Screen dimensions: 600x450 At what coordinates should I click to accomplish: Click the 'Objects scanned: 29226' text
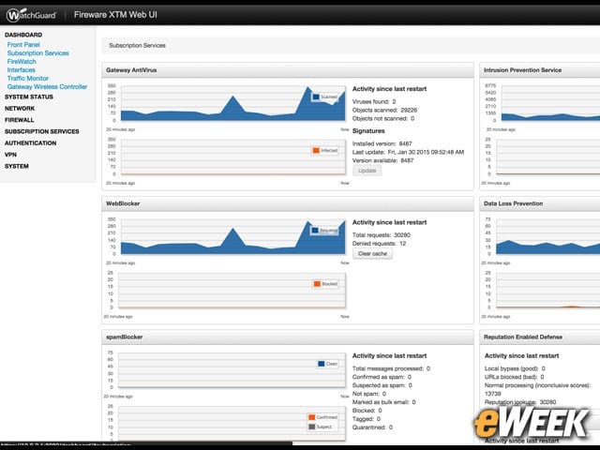(384, 111)
